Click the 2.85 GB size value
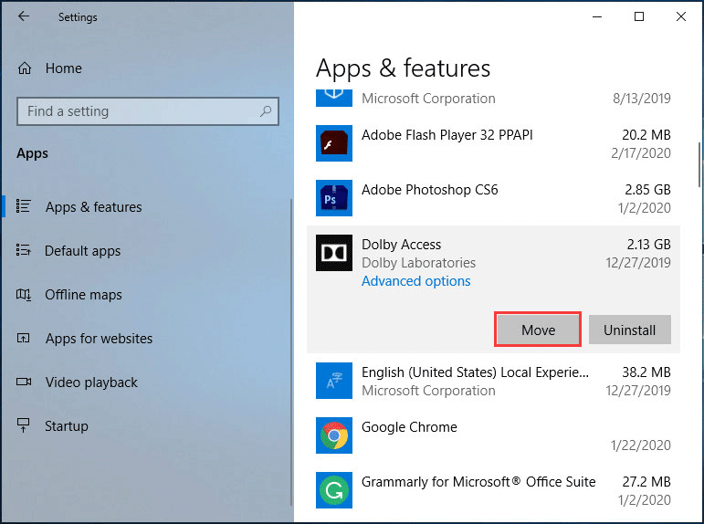This screenshot has height=524, width=704. [647, 190]
